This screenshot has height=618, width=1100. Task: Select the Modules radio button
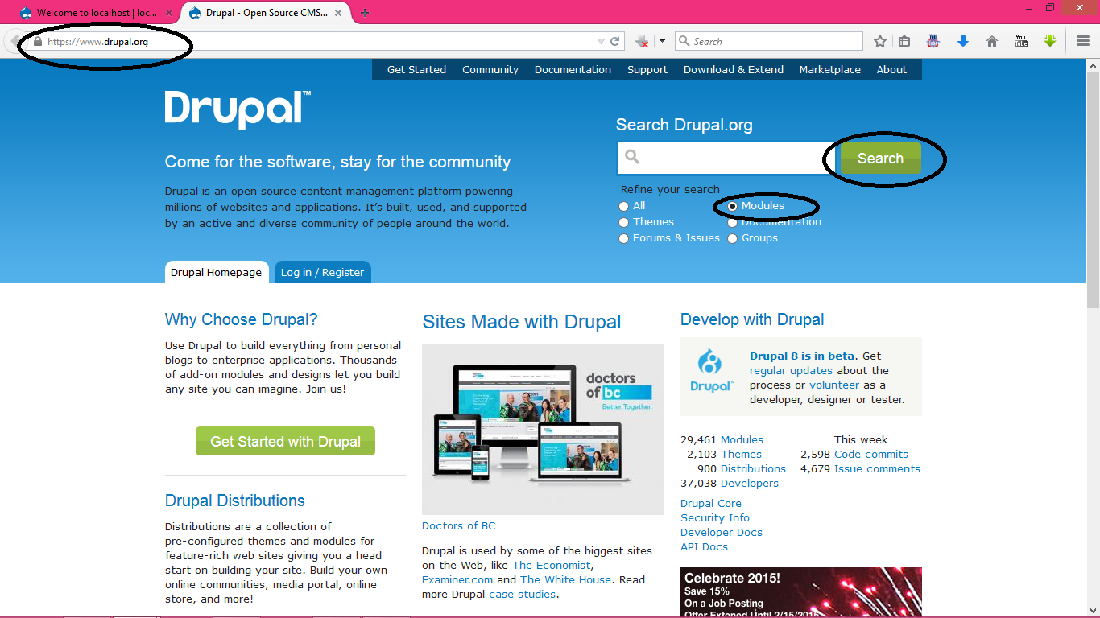(x=732, y=206)
